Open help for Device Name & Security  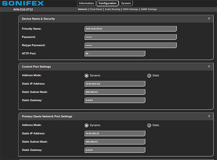pyautogui.click(x=209, y=19)
